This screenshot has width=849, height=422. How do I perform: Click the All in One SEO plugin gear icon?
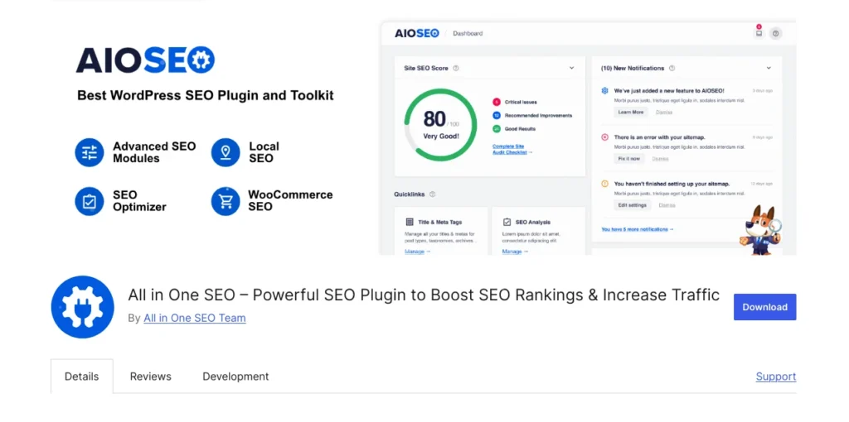(82, 307)
